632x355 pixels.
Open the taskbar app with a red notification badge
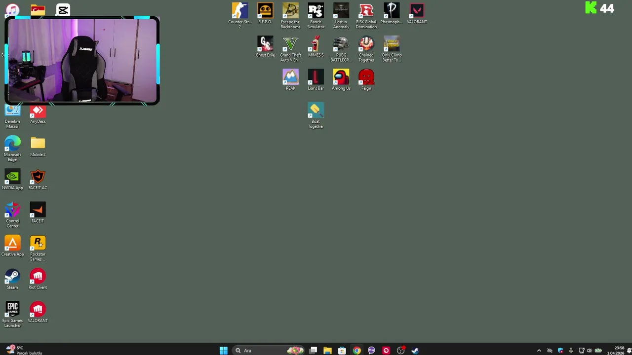[x=401, y=351]
